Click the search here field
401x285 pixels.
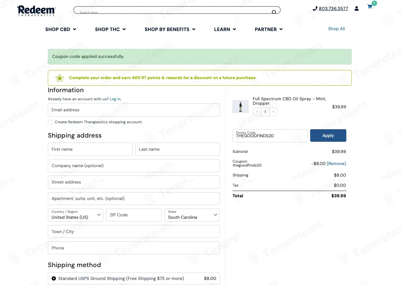177,10
